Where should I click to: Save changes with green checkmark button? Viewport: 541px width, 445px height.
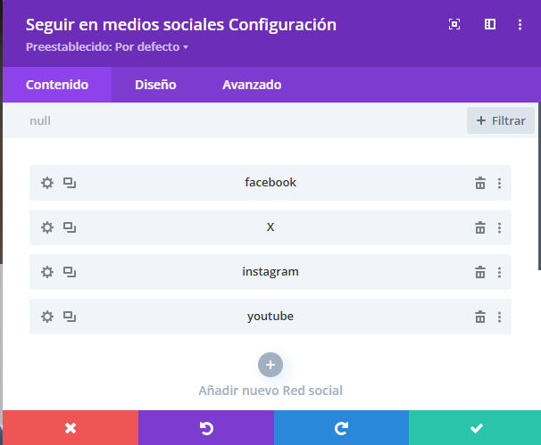475,428
